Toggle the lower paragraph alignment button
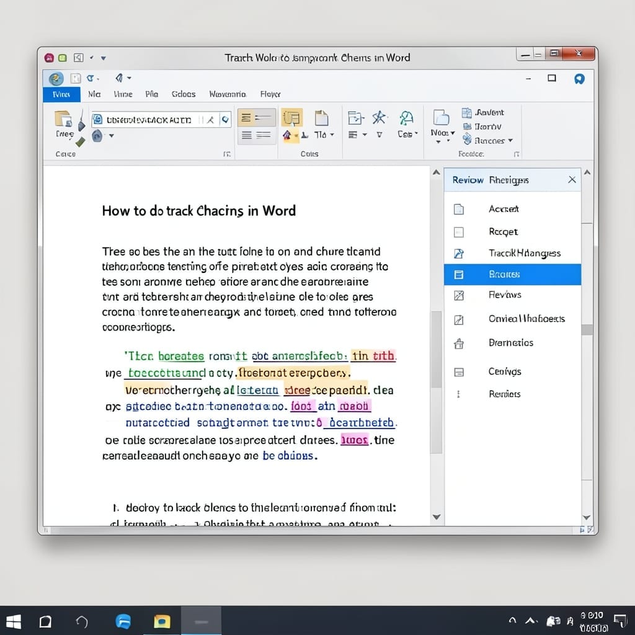Viewport: 635px width, 635px height. (x=256, y=135)
